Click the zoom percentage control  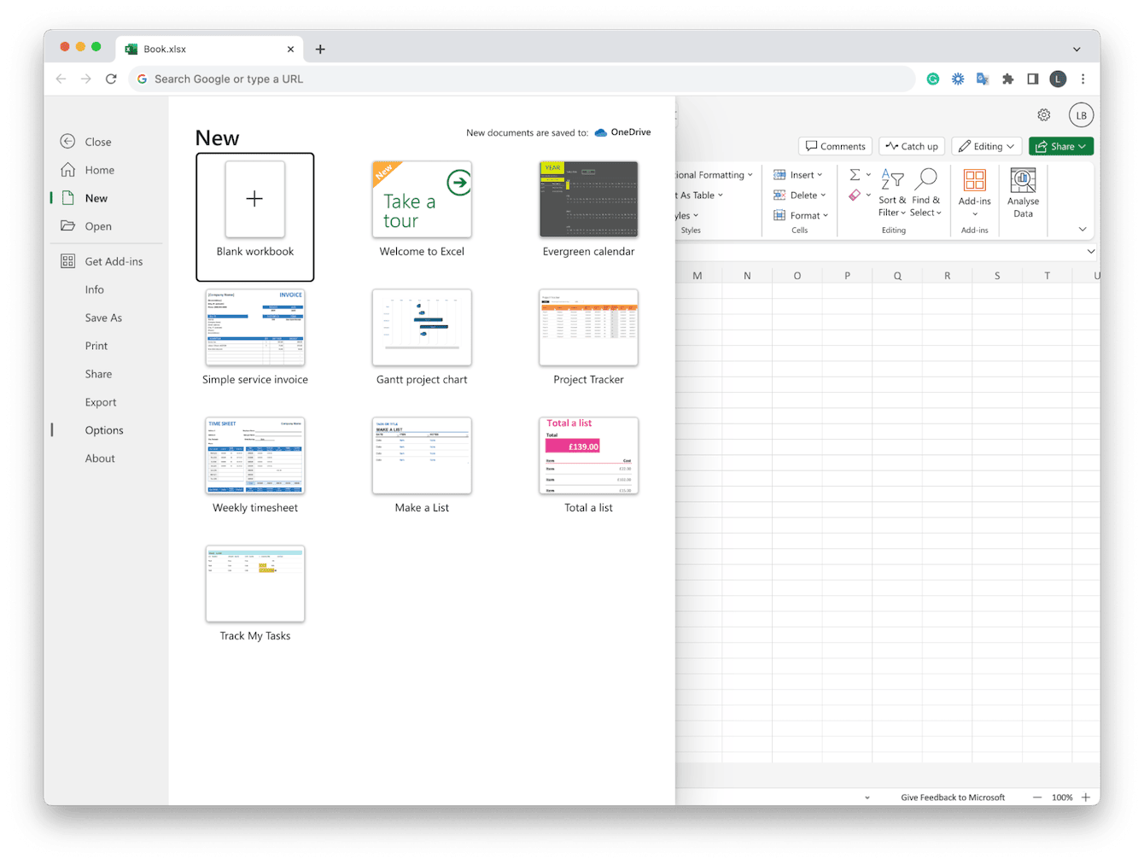pyautogui.click(x=1061, y=797)
